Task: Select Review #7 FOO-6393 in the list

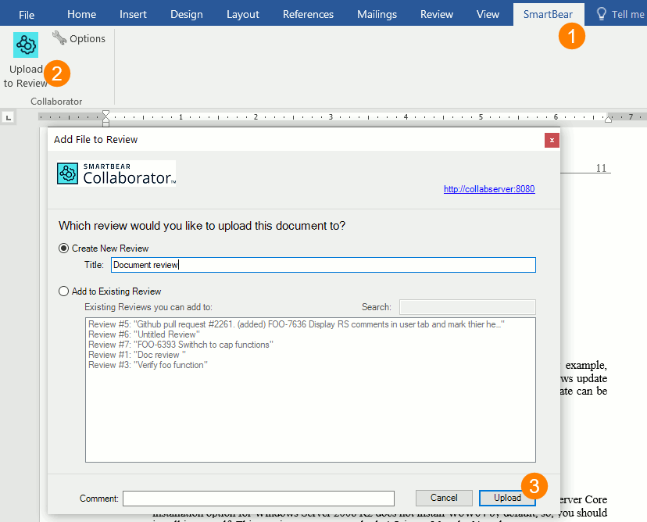Action: [x=180, y=345]
